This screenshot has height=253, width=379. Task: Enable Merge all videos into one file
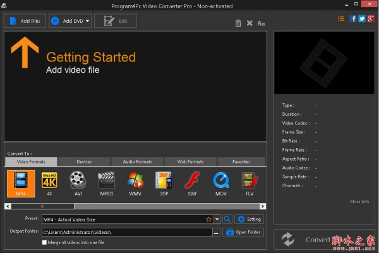(x=44, y=242)
